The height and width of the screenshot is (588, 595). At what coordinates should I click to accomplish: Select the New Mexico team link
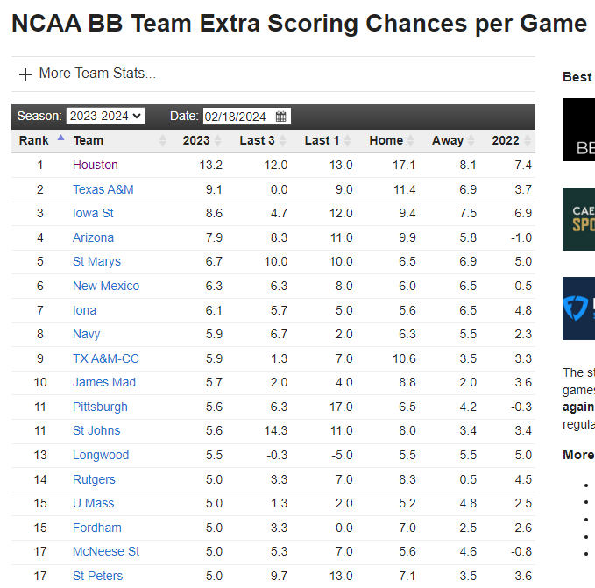[106, 286]
